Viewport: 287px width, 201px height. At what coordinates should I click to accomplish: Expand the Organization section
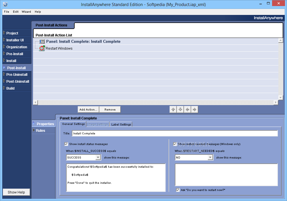click(x=17, y=47)
